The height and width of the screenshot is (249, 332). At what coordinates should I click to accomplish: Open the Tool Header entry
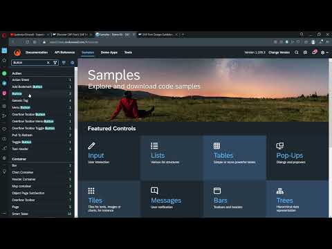pos(41,149)
